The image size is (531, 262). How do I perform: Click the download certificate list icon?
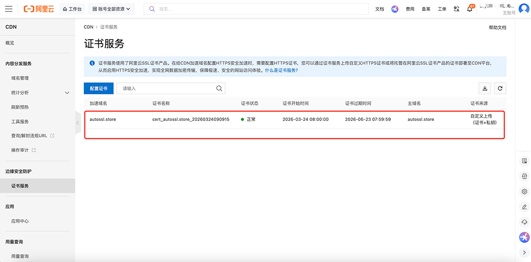pos(485,89)
